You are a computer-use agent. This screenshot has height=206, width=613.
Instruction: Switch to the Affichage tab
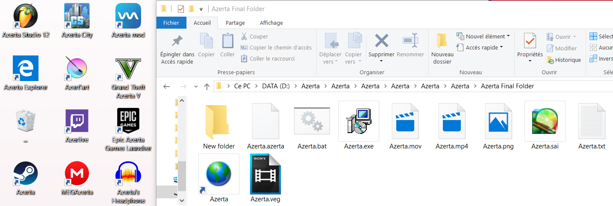(x=271, y=23)
